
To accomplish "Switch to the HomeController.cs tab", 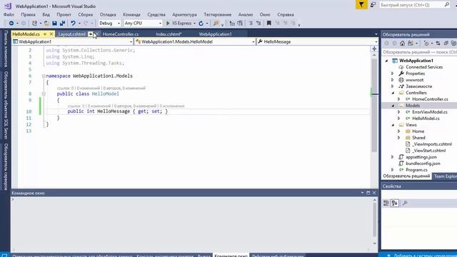I will click(121, 34).
